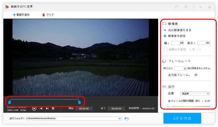Click the right blue trim handle
218x127 pixels.
(79, 102)
